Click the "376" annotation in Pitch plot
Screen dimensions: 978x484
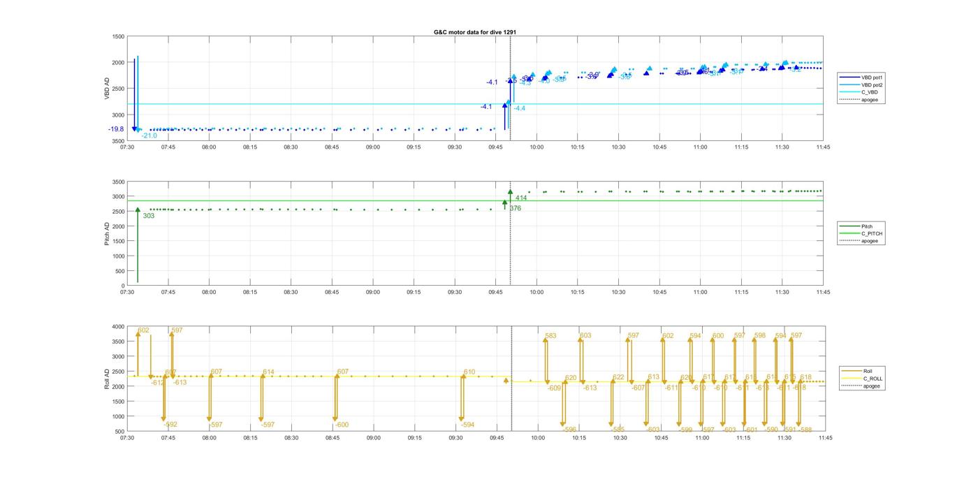[x=516, y=208]
